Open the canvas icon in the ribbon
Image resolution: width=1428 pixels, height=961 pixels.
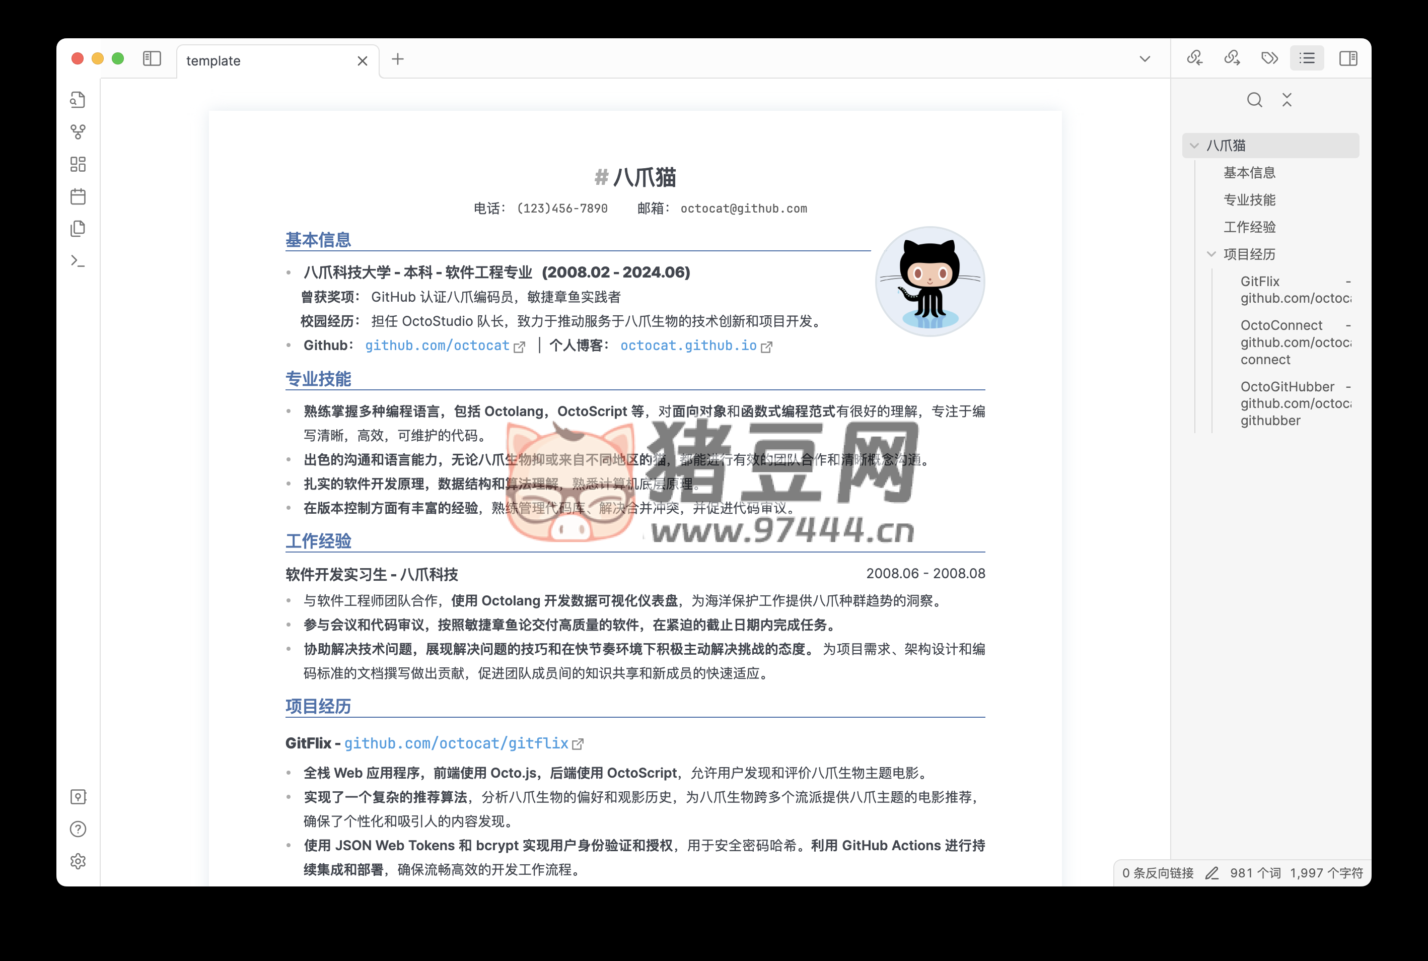(x=78, y=164)
